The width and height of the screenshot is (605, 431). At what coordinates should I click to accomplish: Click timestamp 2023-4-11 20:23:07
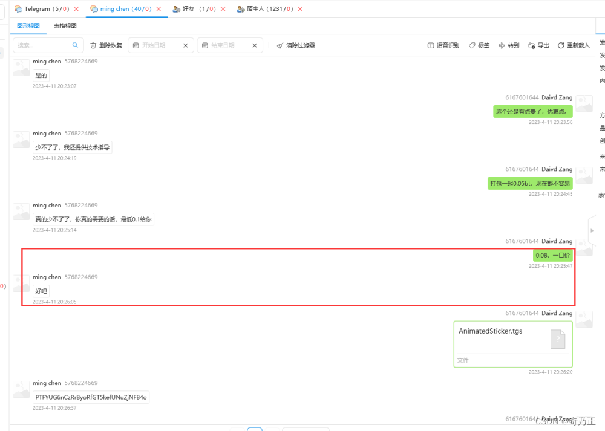click(x=54, y=86)
